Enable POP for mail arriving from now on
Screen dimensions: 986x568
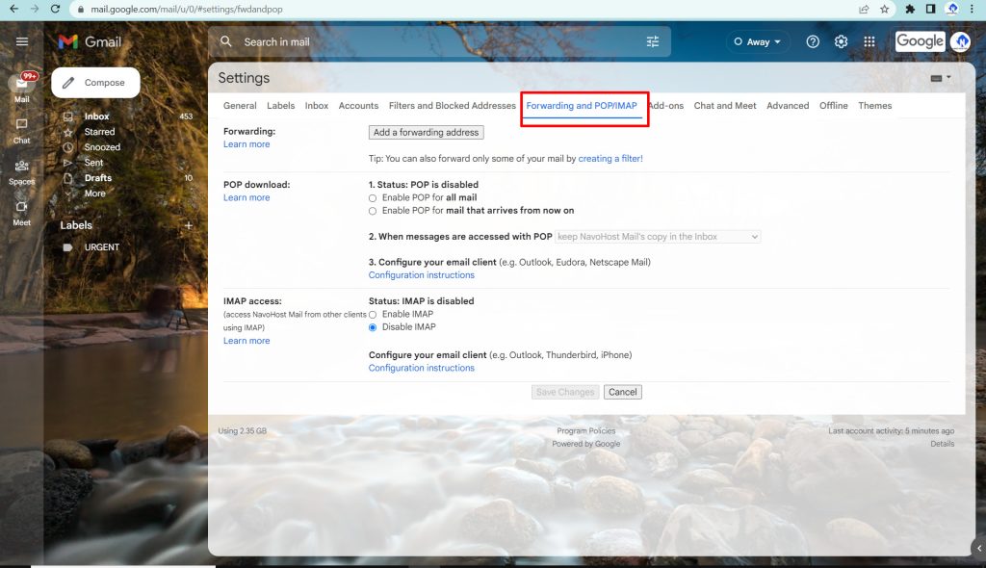click(x=373, y=209)
